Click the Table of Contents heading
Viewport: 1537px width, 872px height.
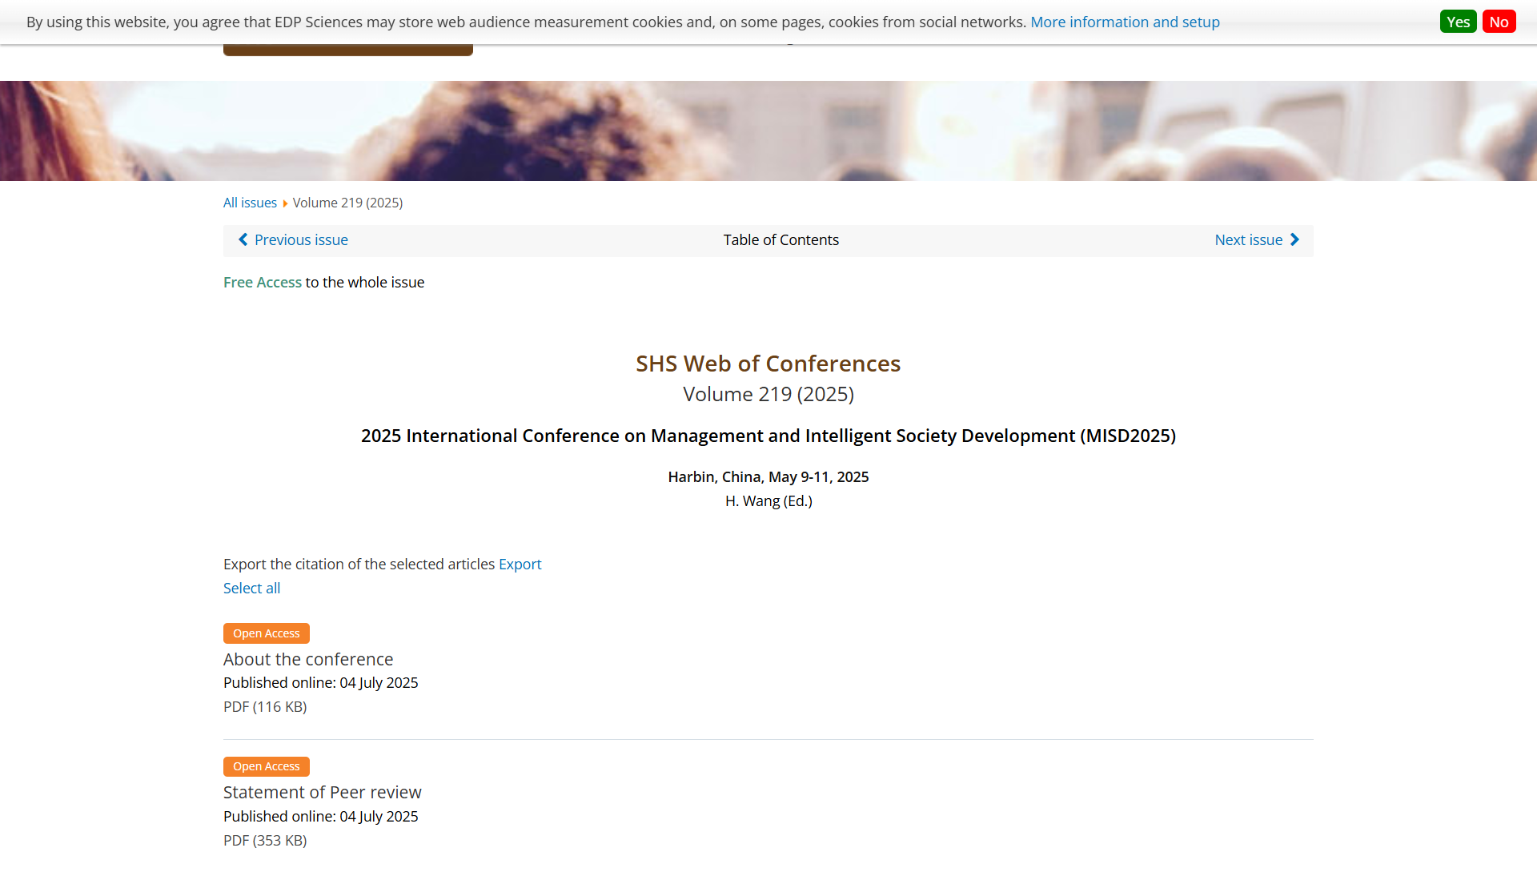(x=781, y=239)
